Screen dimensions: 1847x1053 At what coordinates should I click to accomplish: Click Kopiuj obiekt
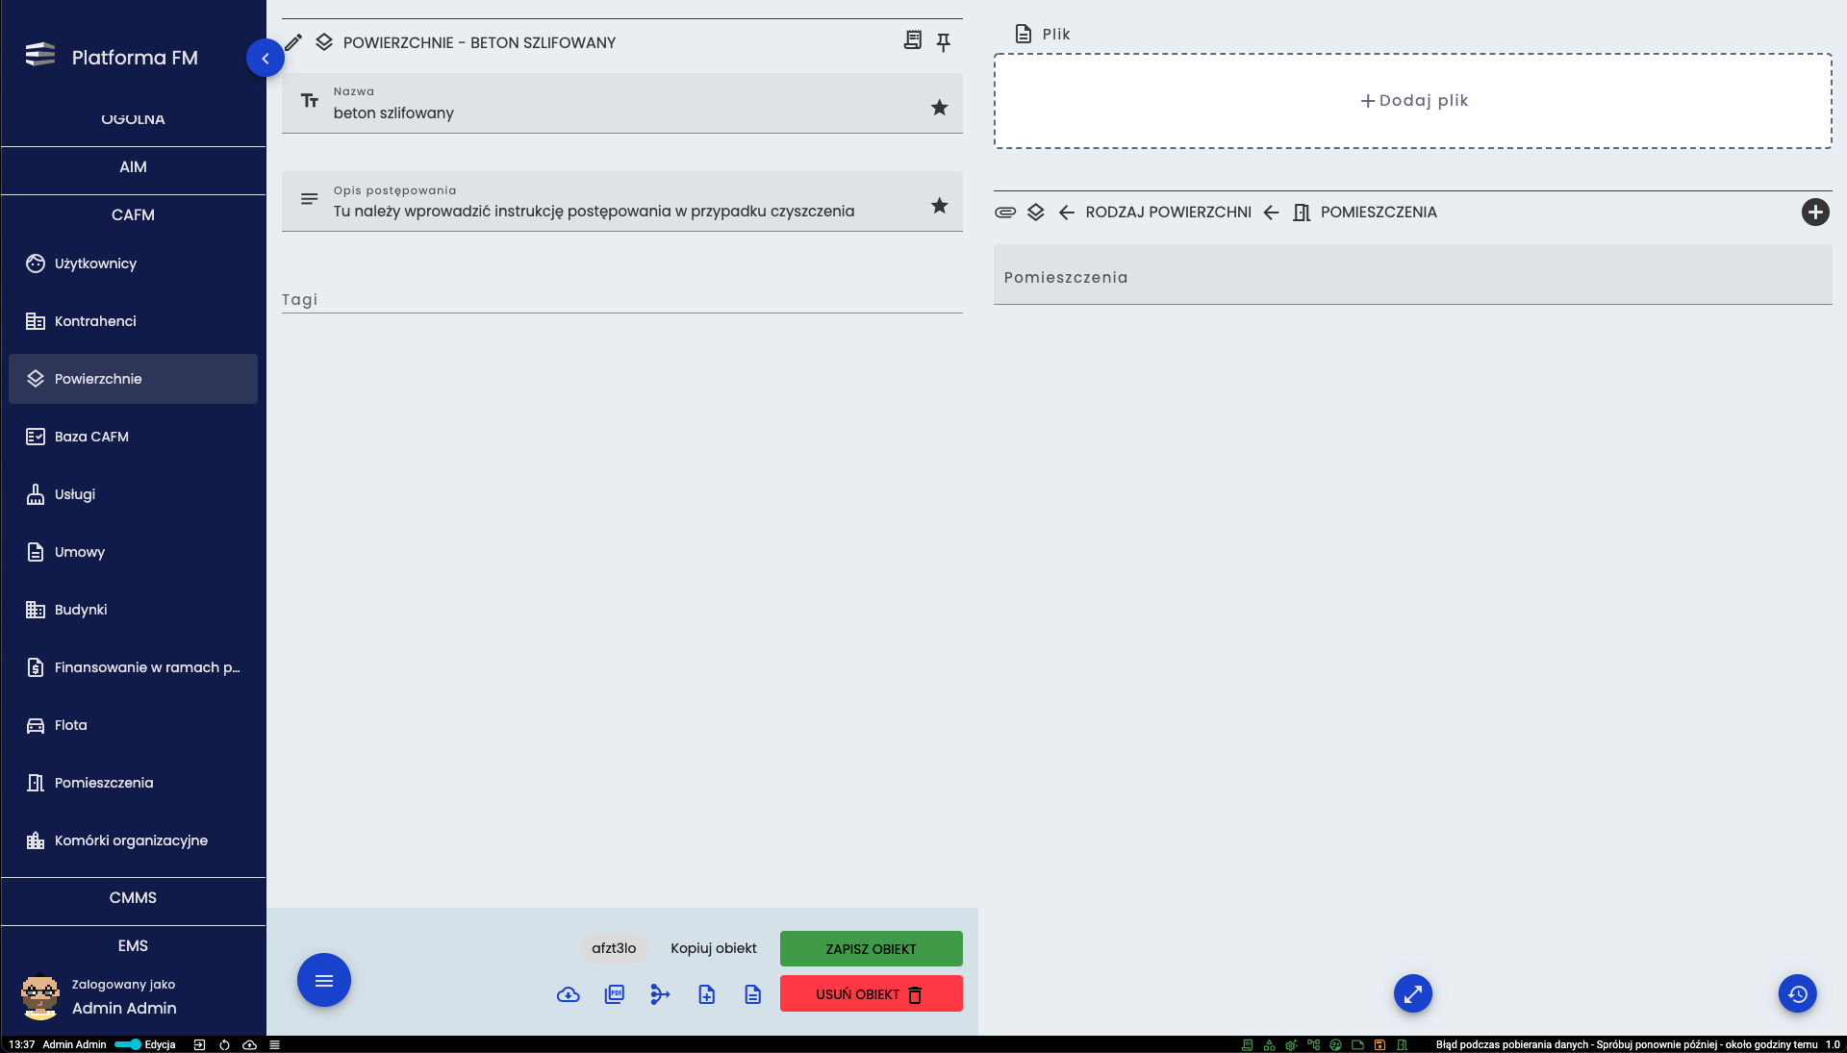[714, 948]
